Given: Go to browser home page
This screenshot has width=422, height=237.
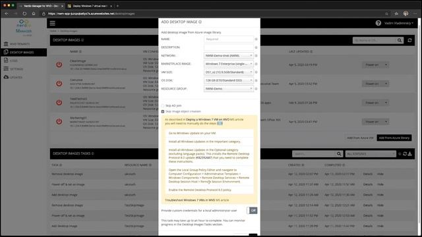Looking at the screenshot, I should tap(34, 13).
